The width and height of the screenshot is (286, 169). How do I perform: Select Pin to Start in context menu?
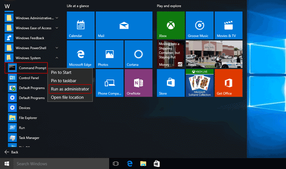pyautogui.click(x=70, y=72)
